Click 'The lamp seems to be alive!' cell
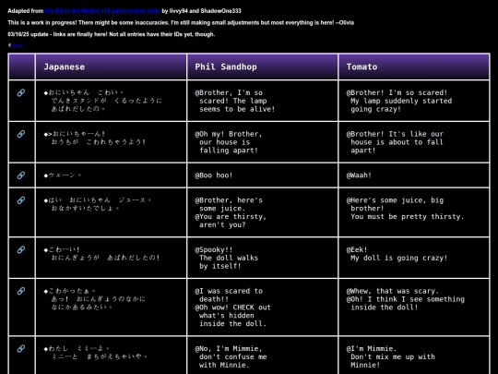Image resolution: width=498 pixels, height=374 pixels. click(263, 101)
